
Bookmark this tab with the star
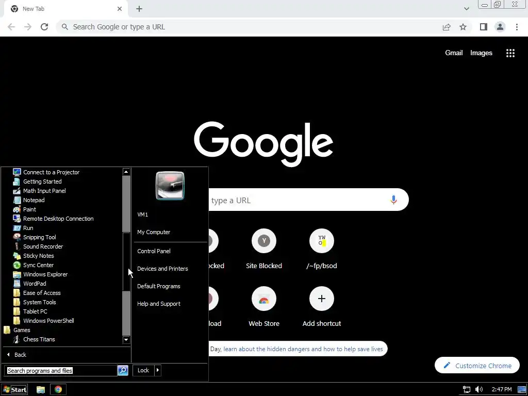click(463, 27)
